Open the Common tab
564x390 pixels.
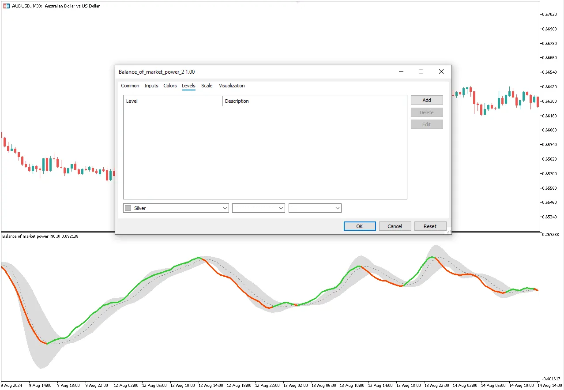coord(130,86)
